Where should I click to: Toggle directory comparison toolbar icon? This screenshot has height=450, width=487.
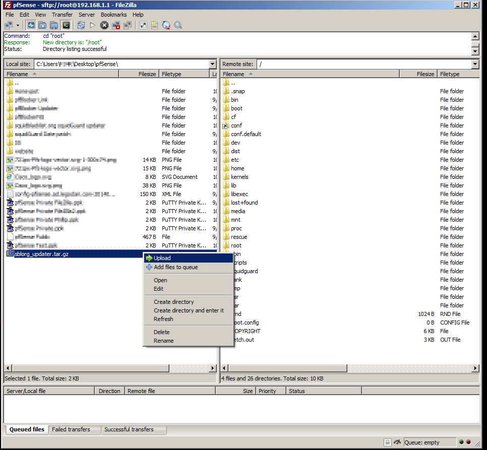click(x=155, y=25)
